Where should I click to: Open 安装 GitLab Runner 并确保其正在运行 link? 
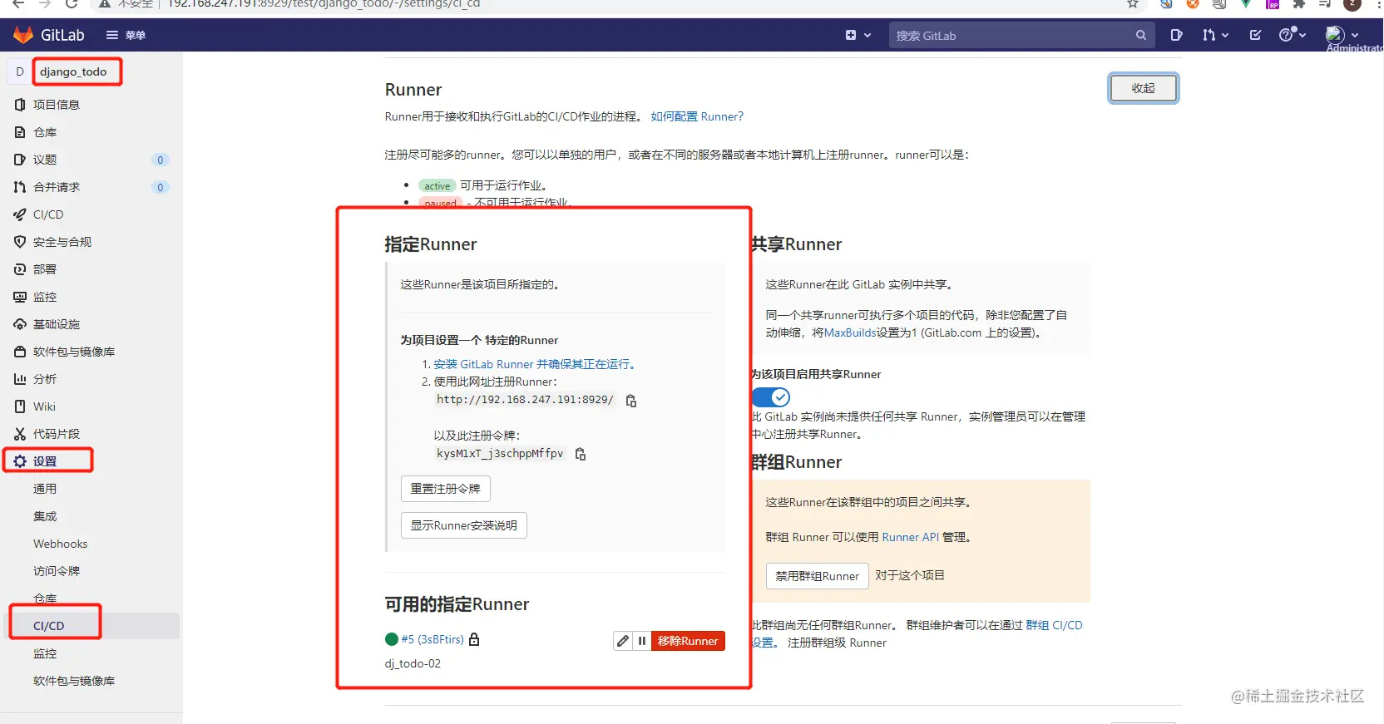click(x=536, y=364)
